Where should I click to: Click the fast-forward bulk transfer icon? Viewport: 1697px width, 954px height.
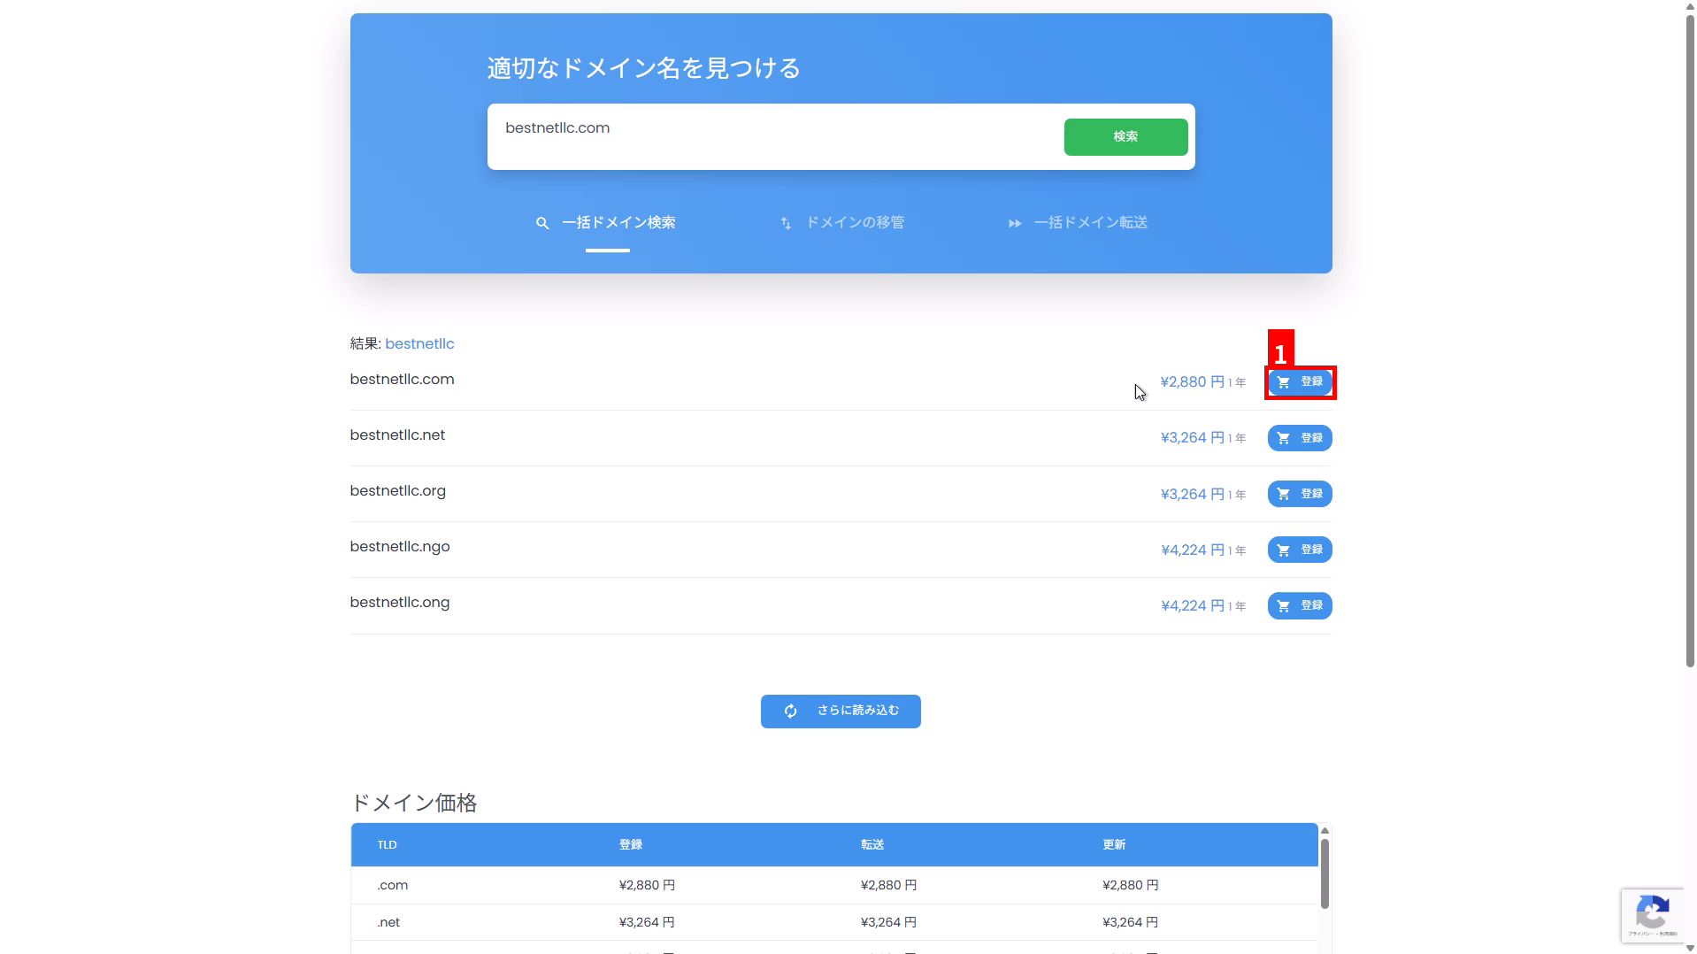(1015, 223)
